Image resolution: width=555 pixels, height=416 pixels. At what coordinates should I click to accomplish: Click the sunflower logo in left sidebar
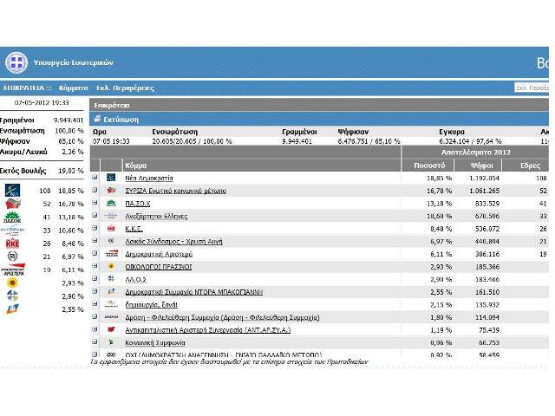pos(12,283)
